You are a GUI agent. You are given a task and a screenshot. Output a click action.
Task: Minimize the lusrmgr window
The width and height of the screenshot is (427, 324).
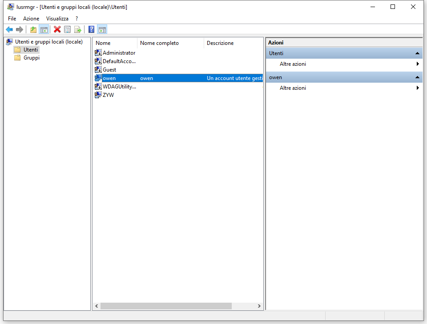click(373, 7)
